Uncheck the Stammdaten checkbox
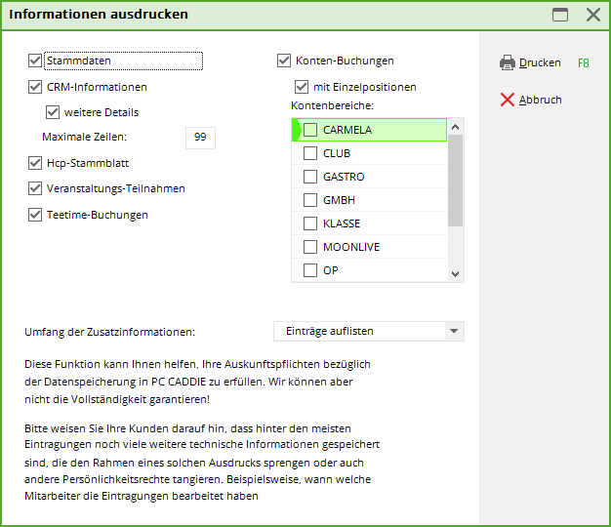The height and width of the screenshot is (527, 611). tap(36, 61)
